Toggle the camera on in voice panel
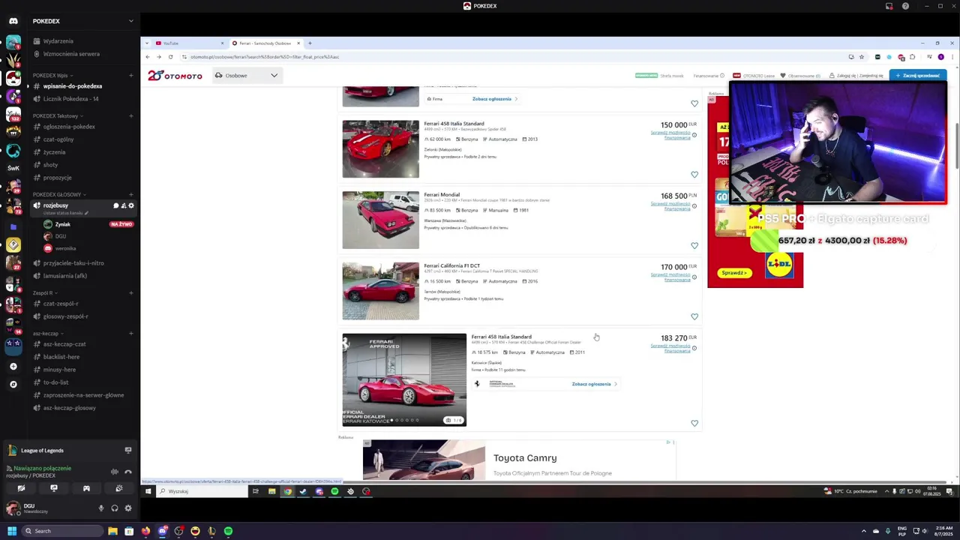 tap(21, 488)
